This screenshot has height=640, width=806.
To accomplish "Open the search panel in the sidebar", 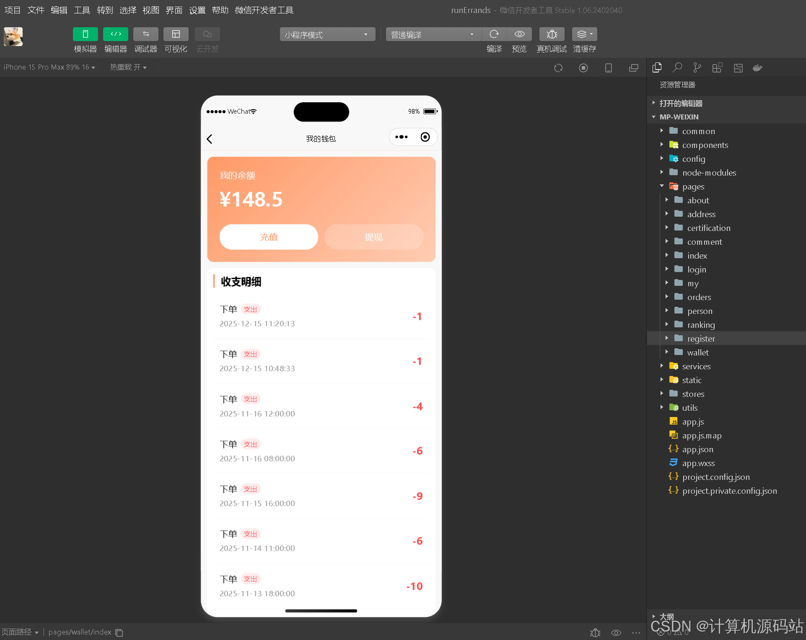I will 677,67.
